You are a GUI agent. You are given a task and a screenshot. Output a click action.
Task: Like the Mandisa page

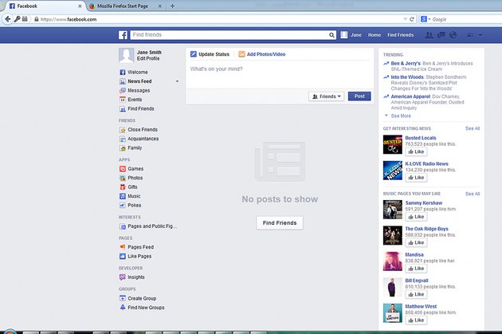coord(416,269)
